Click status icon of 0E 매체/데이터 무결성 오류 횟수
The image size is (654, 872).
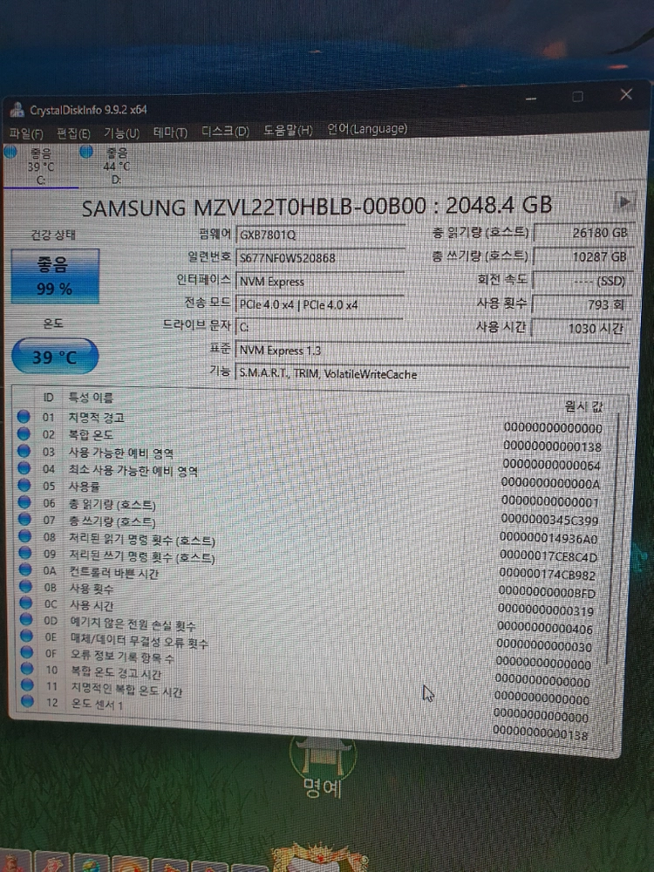point(27,635)
